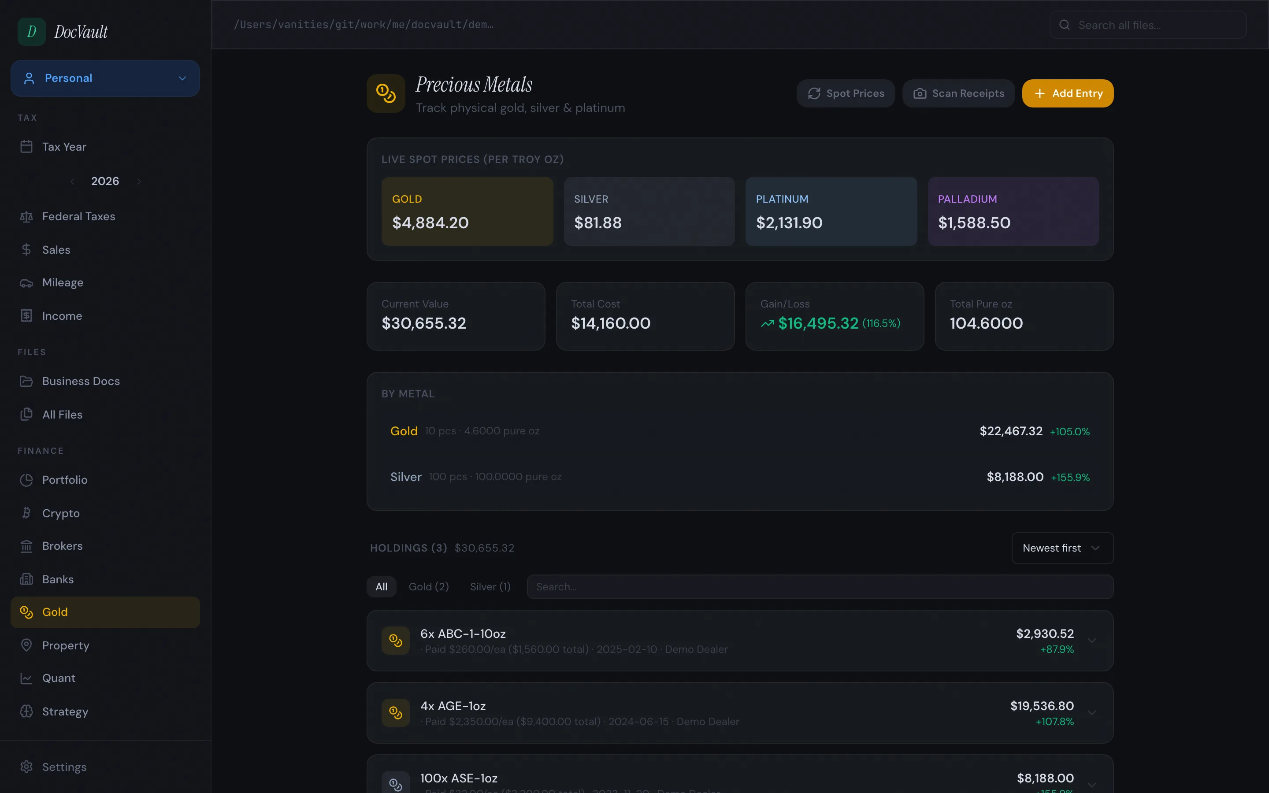The width and height of the screenshot is (1269, 793).
Task: Open the Personal workspace dropdown chevron
Action: tap(182, 78)
